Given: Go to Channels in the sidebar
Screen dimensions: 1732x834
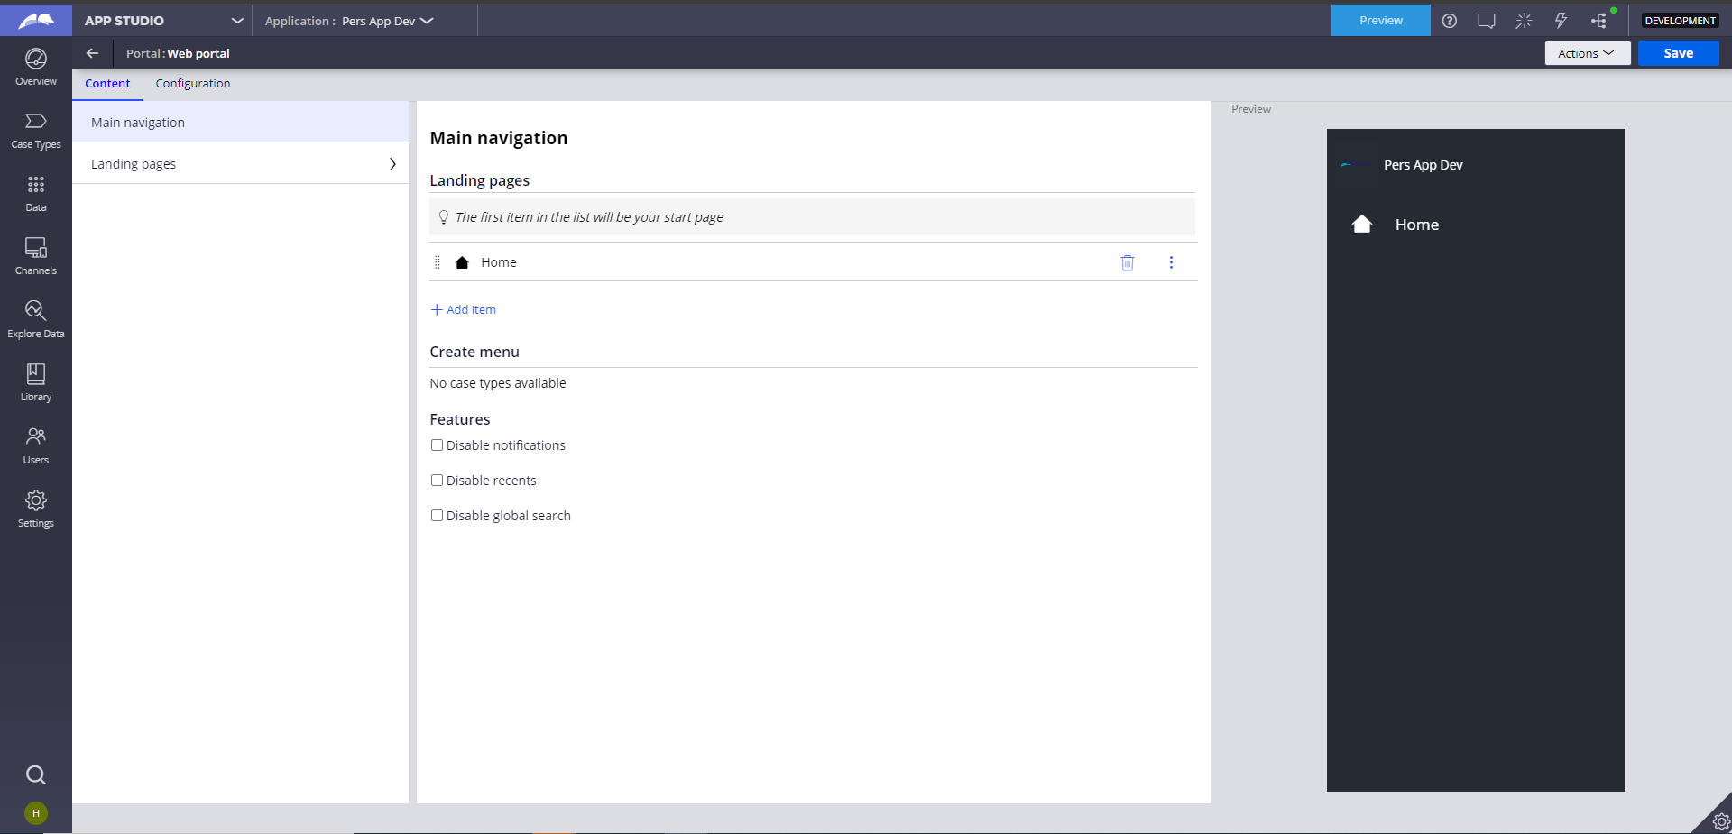Looking at the screenshot, I should [35, 256].
